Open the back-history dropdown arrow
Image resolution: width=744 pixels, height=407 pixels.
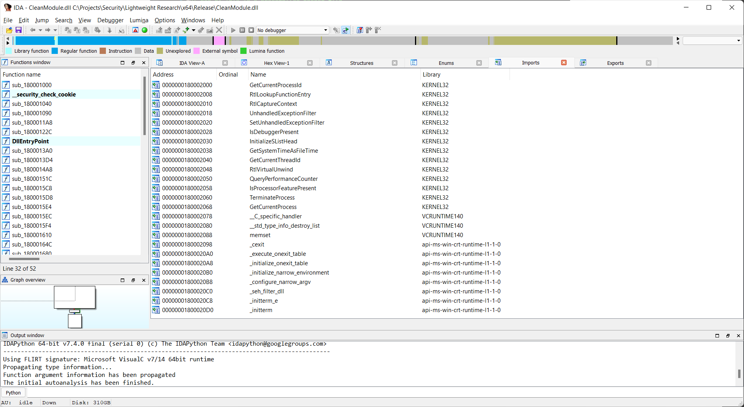click(40, 30)
